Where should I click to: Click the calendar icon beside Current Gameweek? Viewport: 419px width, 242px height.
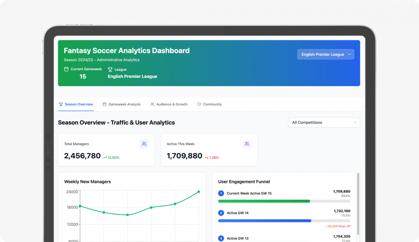click(66, 69)
